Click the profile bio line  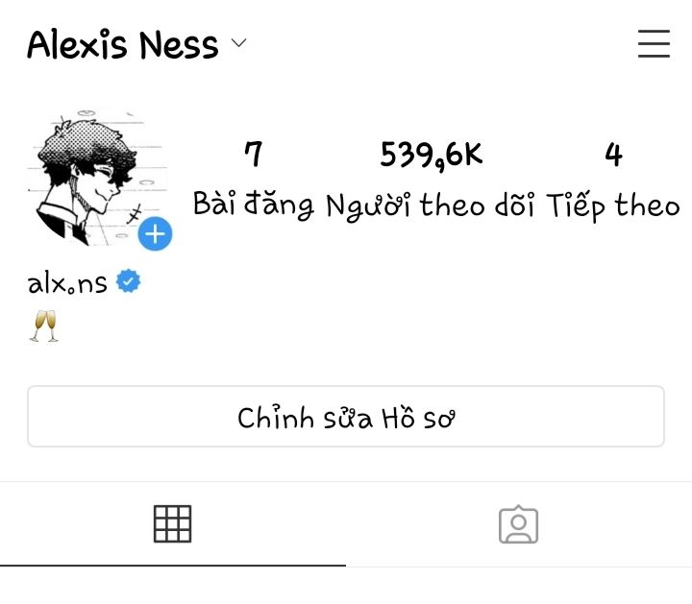pos(43,326)
